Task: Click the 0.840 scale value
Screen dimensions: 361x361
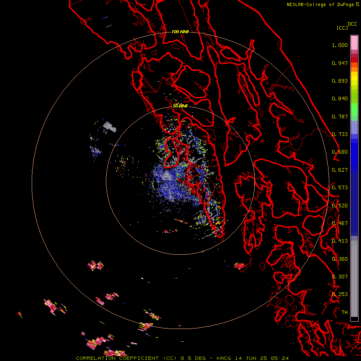Action: tap(340, 99)
